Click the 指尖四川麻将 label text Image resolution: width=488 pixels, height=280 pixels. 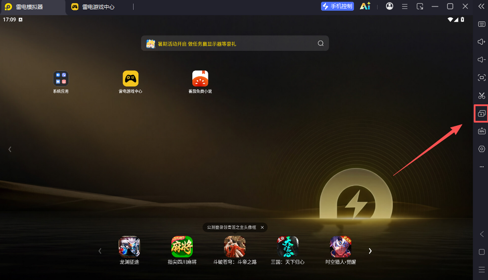[182, 262]
